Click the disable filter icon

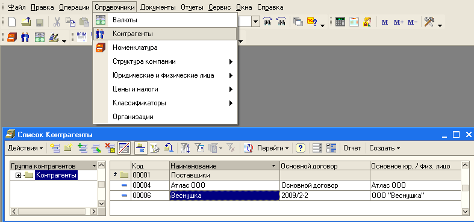(231, 148)
